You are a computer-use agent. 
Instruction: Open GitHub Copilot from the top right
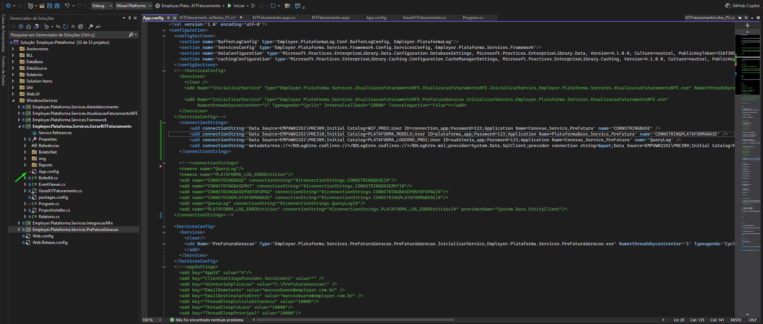742,6
